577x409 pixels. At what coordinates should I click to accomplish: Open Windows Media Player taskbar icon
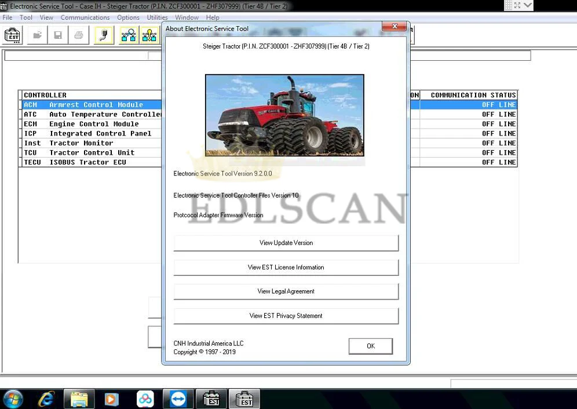[x=111, y=399]
